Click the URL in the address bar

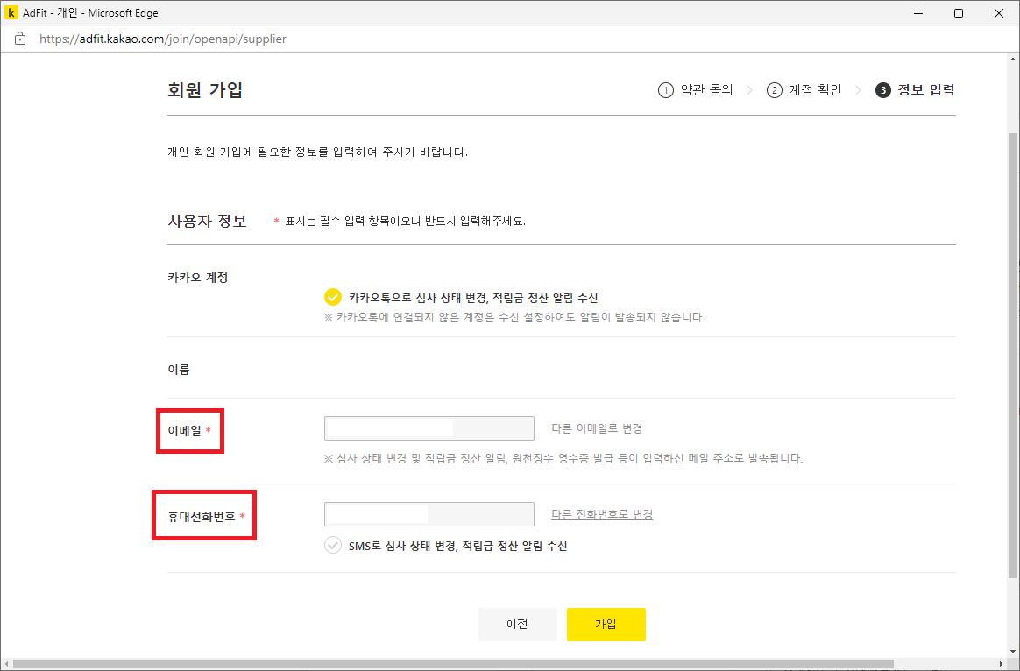[x=163, y=39]
